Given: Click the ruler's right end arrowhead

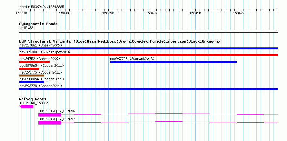Looking at the screenshot, I should tap(277, 10).
